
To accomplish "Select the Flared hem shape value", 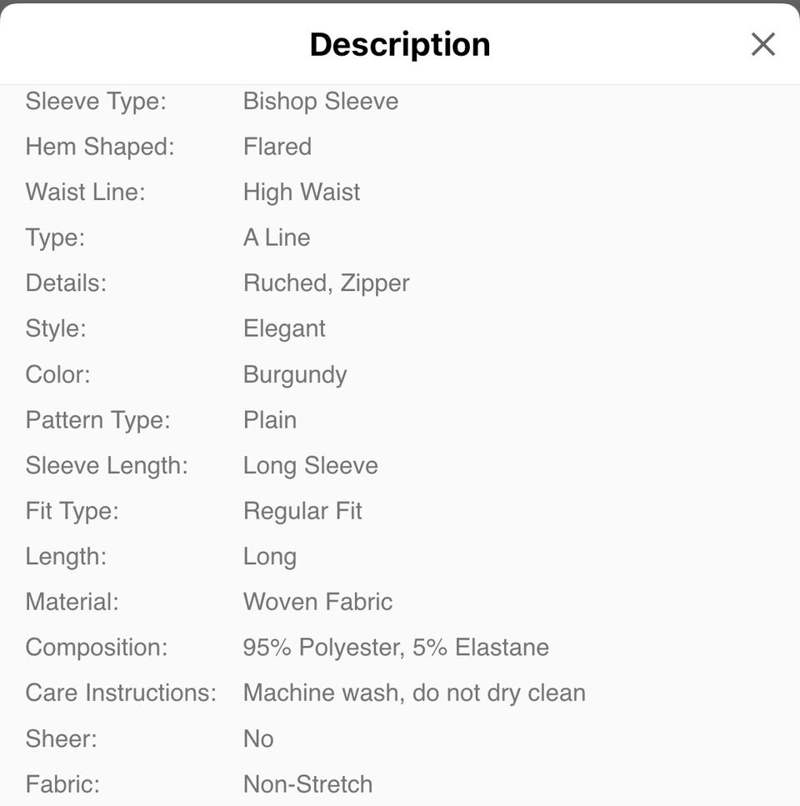I will tap(277, 147).
